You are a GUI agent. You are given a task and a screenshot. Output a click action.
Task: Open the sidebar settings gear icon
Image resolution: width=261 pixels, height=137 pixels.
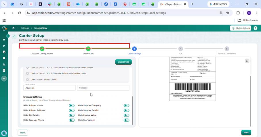4,79
